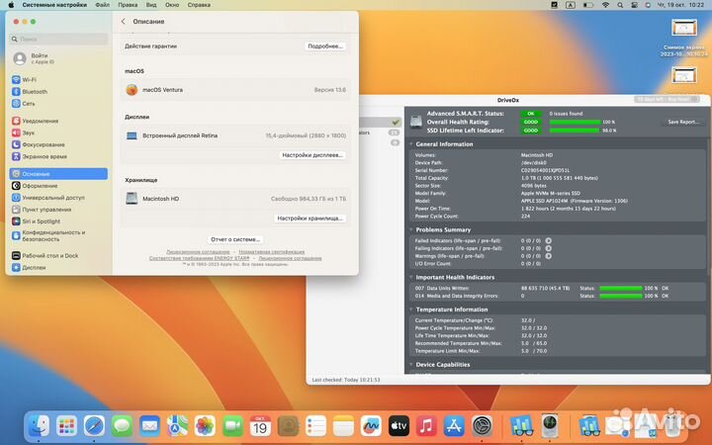
Task: Show details for Warnings row
Action: click(549, 256)
